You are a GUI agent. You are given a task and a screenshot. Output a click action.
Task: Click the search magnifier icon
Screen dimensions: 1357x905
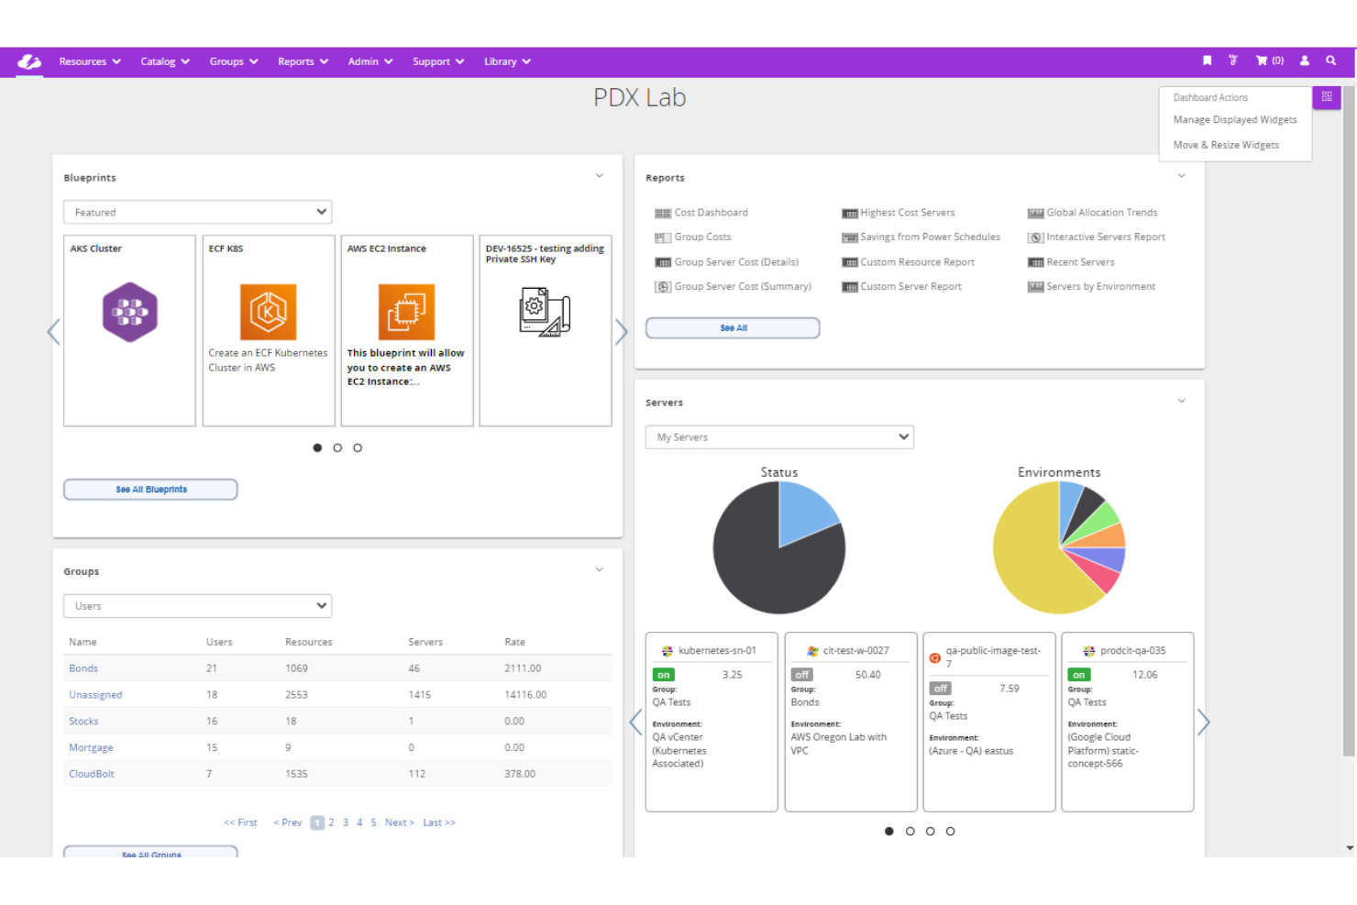[x=1331, y=61]
